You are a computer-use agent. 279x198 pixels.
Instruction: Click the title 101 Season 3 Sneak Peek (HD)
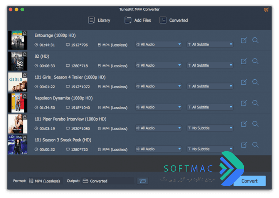[63, 140]
